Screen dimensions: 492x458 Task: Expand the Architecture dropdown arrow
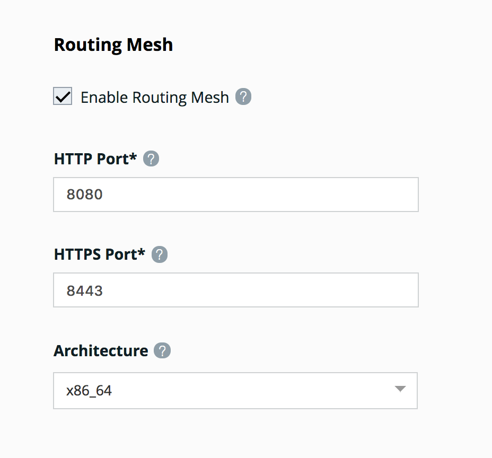[400, 389]
